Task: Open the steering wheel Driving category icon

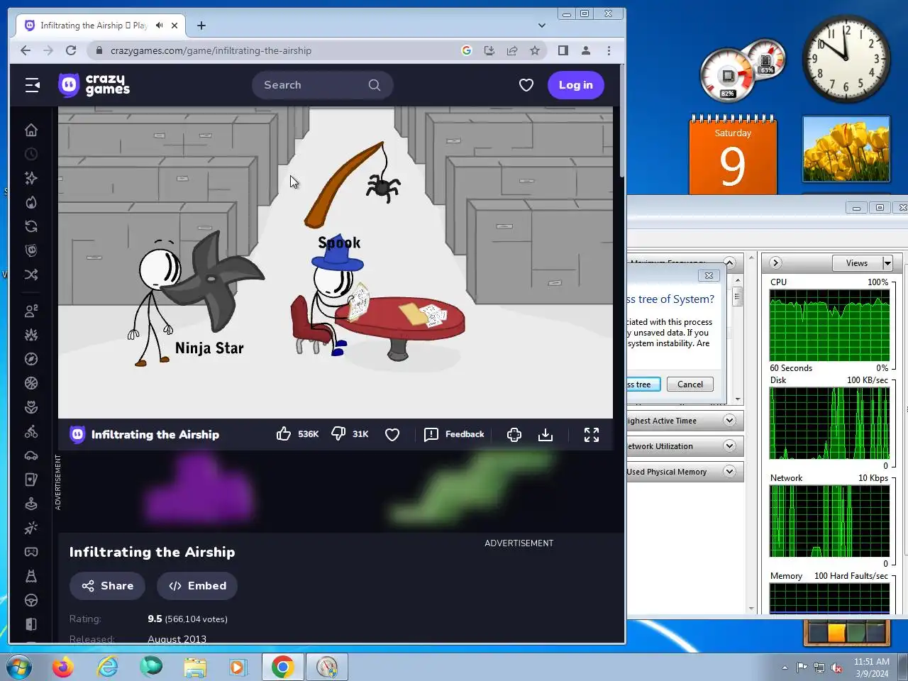Action: (31, 600)
